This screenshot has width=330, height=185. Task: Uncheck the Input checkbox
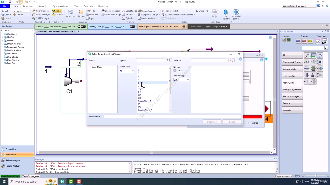click(x=175, y=67)
